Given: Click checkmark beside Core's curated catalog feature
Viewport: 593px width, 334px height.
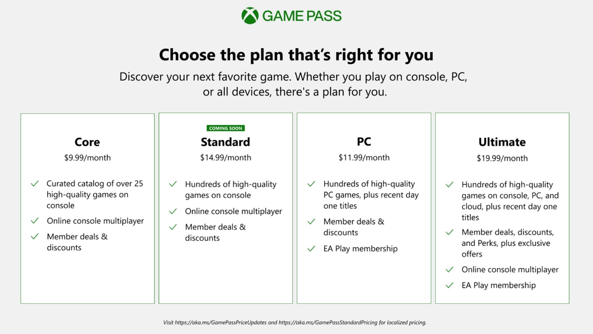Looking at the screenshot, I should (35, 183).
